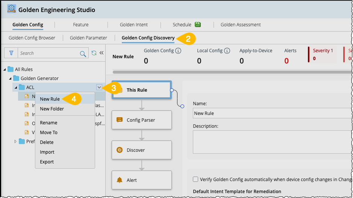This screenshot has height=198, width=353.
Task: Open the Golden Parameter tab
Action: pyautogui.click(x=88, y=38)
